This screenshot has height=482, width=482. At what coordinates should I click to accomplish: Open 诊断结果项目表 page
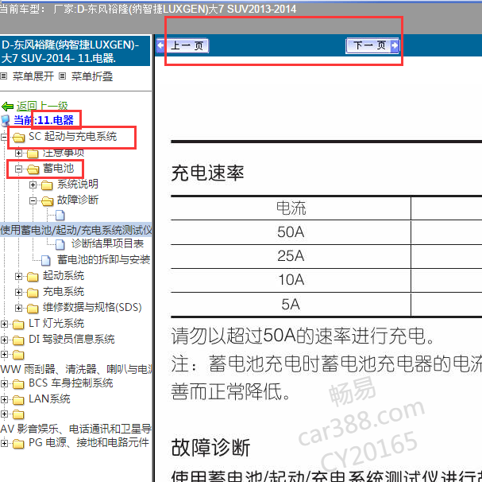(x=107, y=243)
